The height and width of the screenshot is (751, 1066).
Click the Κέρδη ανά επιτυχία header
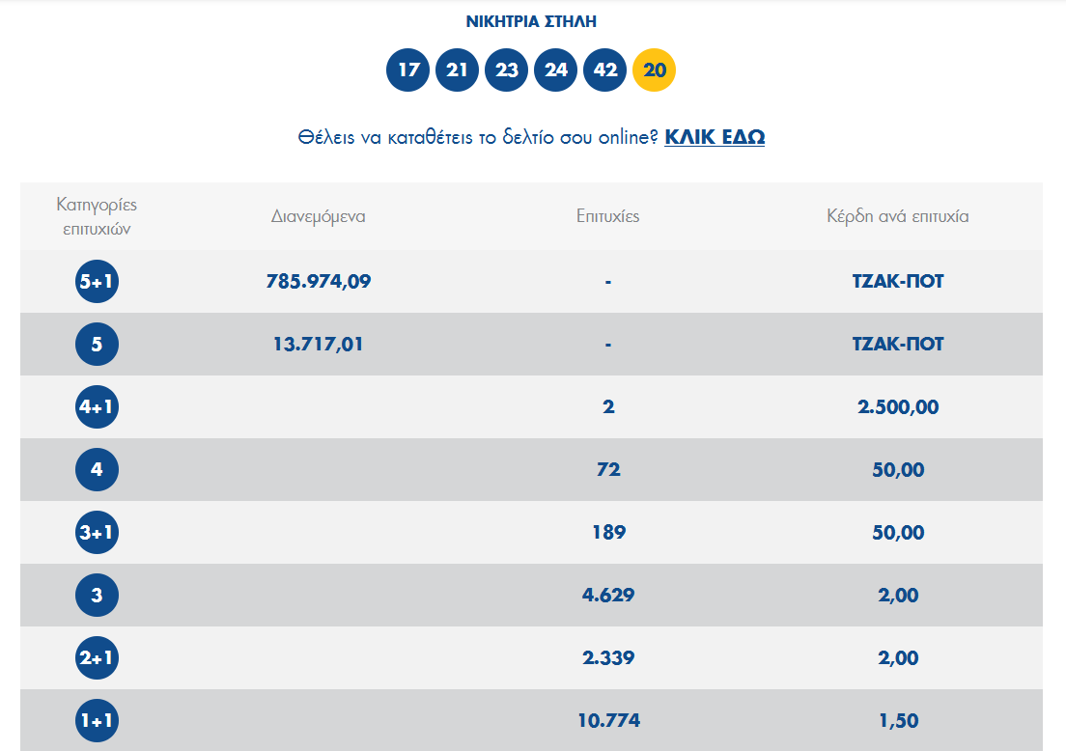tap(897, 216)
